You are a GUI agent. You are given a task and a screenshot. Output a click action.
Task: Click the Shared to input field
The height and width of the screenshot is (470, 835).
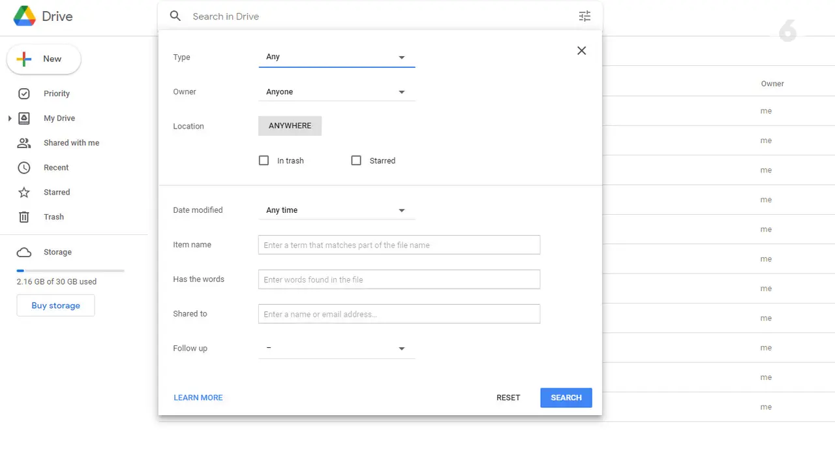click(x=399, y=314)
